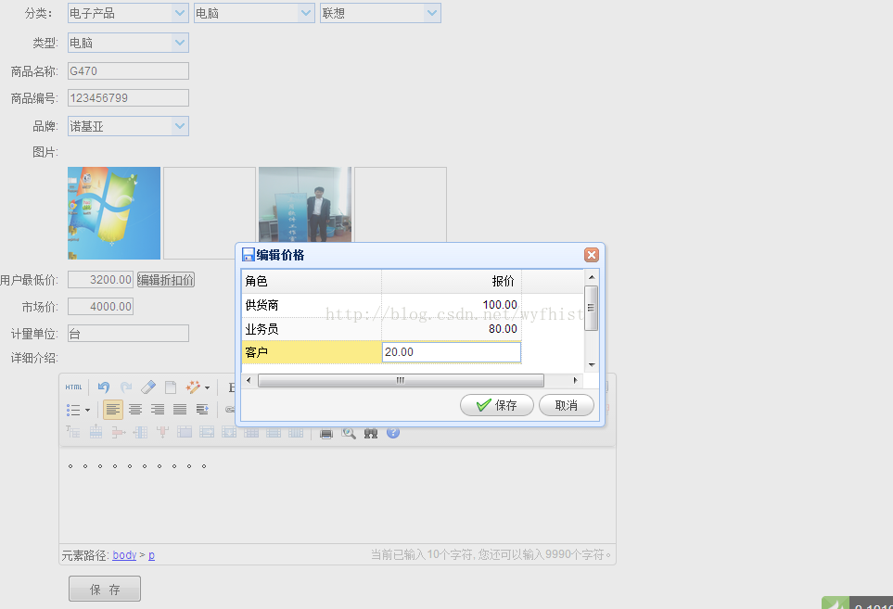The image size is (893, 609).
Task: Select the align right icon
Action: coord(158,410)
